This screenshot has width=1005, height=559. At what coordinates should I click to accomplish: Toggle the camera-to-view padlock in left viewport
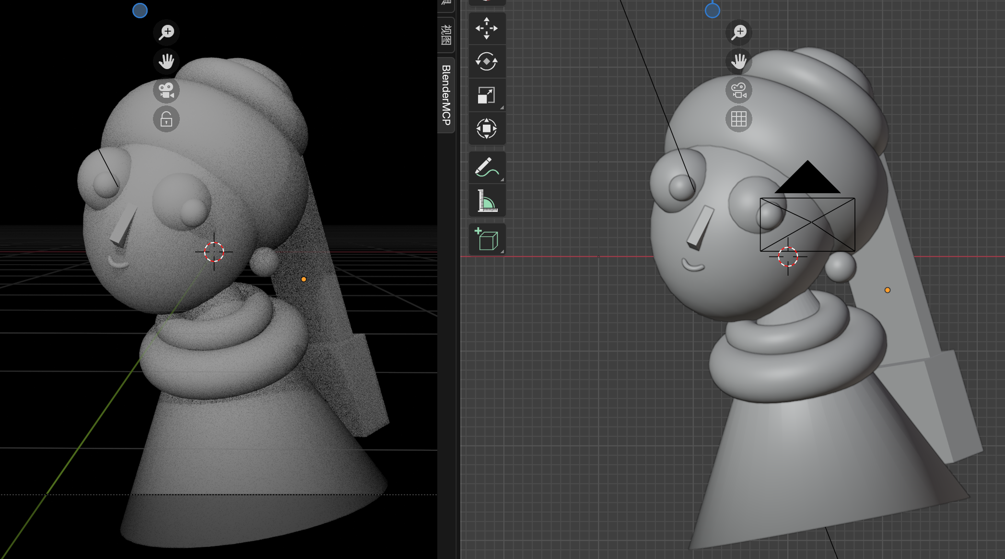pyautogui.click(x=166, y=118)
